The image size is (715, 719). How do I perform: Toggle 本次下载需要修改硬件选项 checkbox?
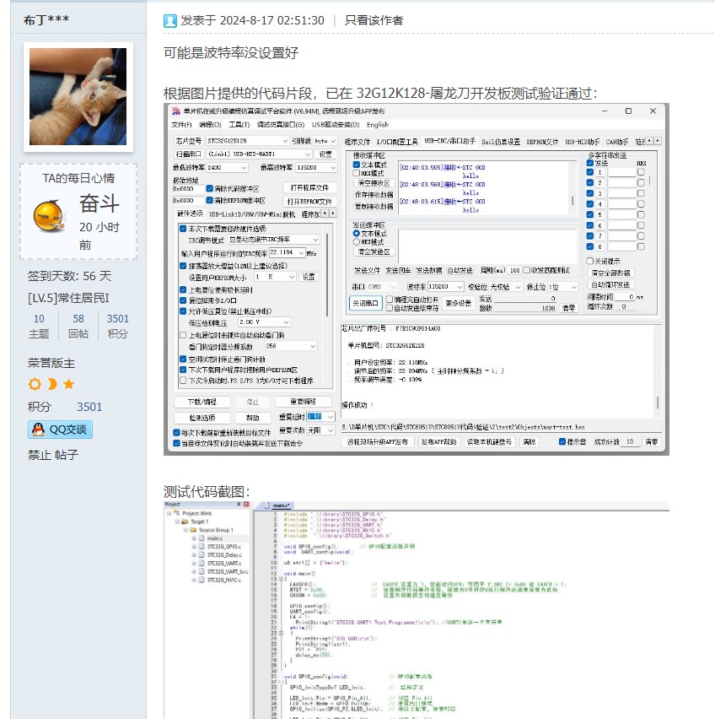click(x=183, y=229)
